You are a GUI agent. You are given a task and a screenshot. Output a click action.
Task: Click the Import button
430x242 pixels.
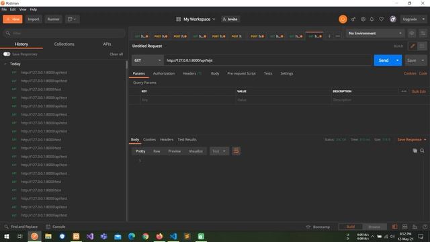[x=34, y=19]
